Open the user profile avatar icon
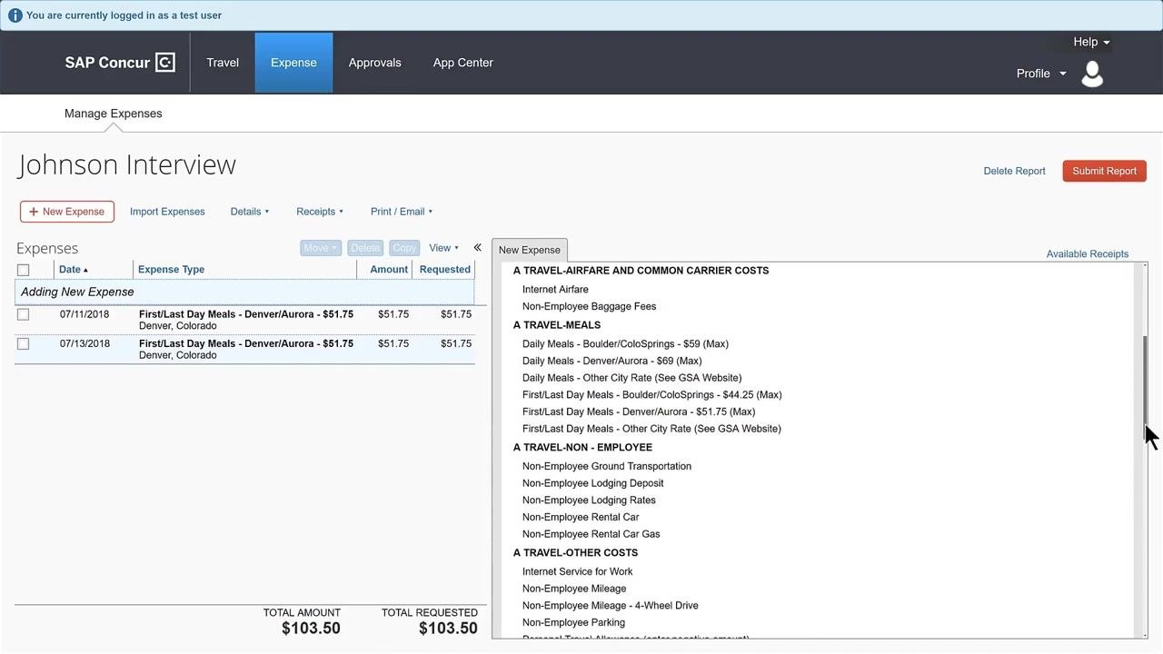Viewport: 1163px width, 654px height. [x=1092, y=74]
